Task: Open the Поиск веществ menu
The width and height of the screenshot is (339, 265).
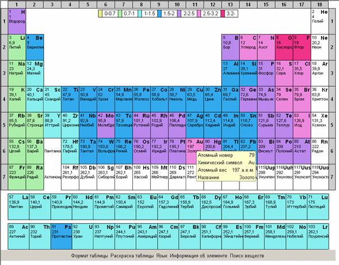Action: click(x=247, y=256)
